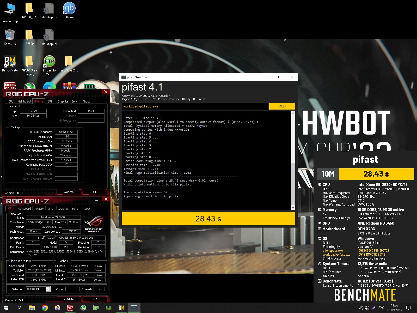Image resolution: width=417 pixels, height=313 pixels.
Task: Open the notification center icon
Action: [x=408, y=308]
